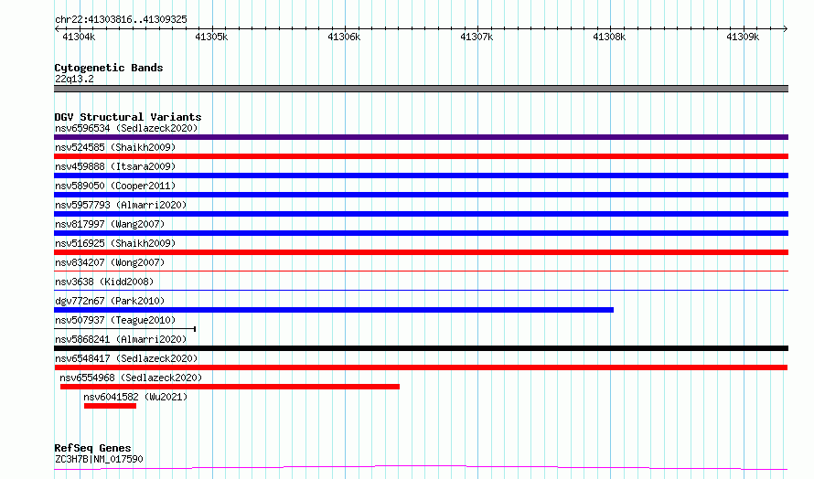
Task: Select the red nsv516925 variant bar
Action: [x=421, y=252]
